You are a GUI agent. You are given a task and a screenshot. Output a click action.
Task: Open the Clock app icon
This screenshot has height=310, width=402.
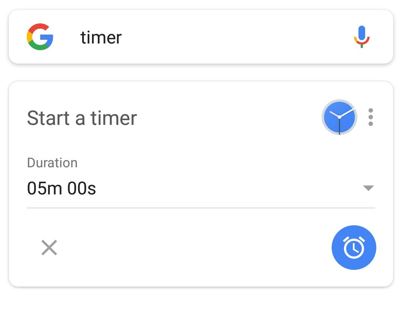tap(339, 117)
